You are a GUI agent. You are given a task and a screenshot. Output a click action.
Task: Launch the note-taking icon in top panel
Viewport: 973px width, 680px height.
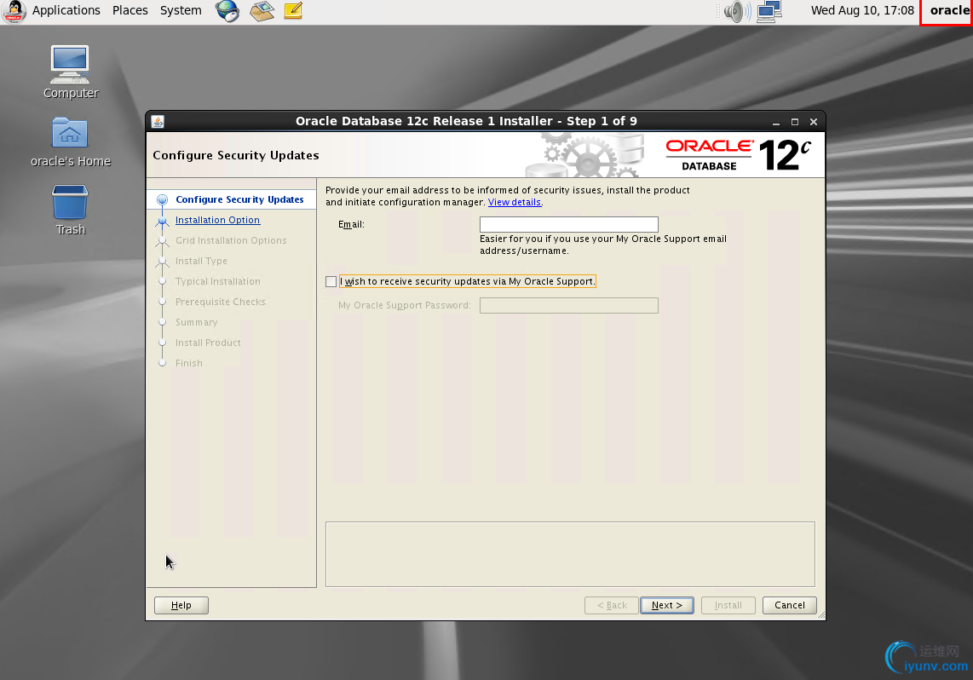[293, 10]
